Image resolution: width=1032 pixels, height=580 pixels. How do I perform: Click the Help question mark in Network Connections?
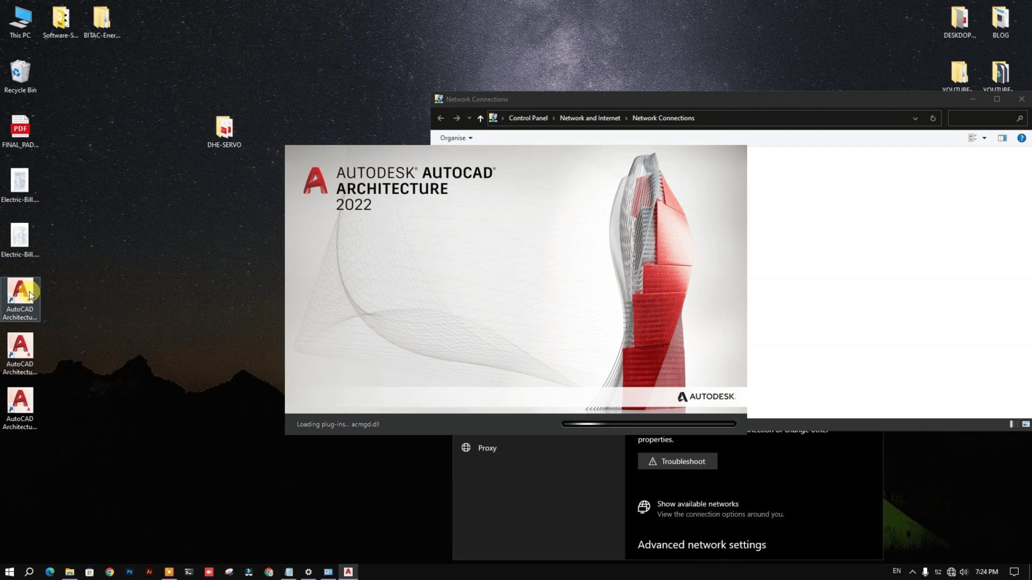1022,138
